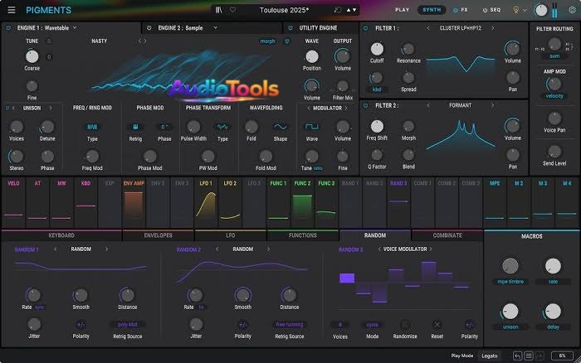Image resolution: width=581 pixels, height=363 pixels.
Task: Click the redo arrow in bottom bar
Action: pos(539,356)
